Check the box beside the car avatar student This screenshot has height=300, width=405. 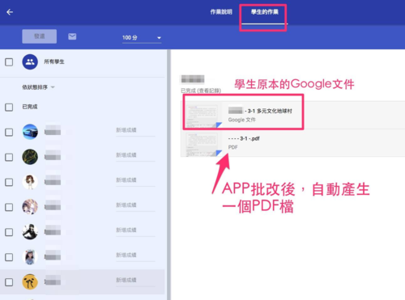[x=9, y=132]
